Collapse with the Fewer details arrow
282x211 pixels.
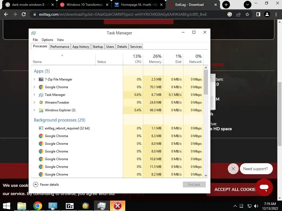[x=36, y=184]
